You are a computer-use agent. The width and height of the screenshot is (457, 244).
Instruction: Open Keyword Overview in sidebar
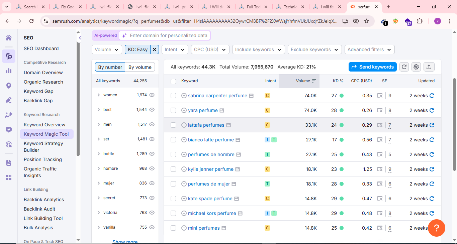(44, 125)
